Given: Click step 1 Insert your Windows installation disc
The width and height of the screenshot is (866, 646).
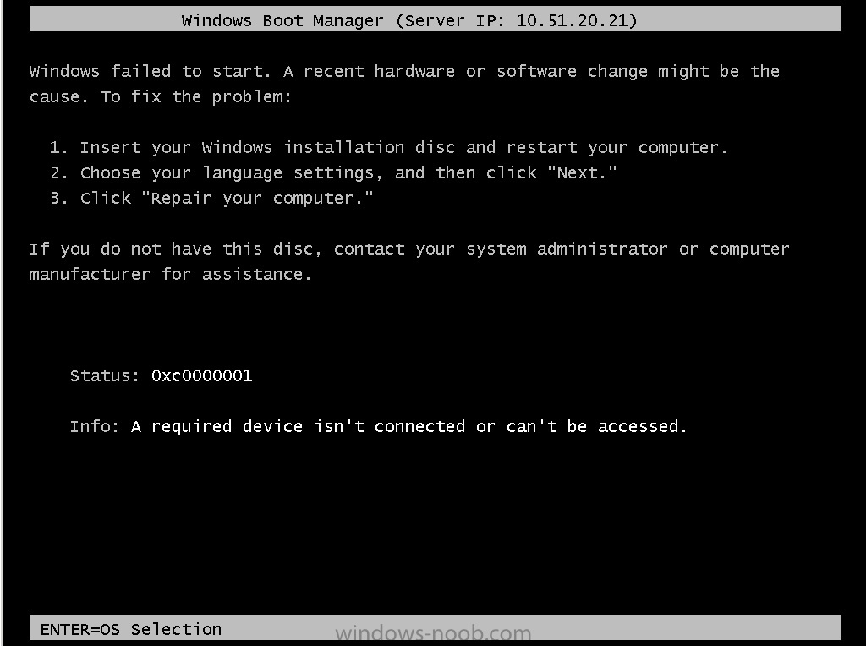Looking at the screenshot, I should coord(389,147).
